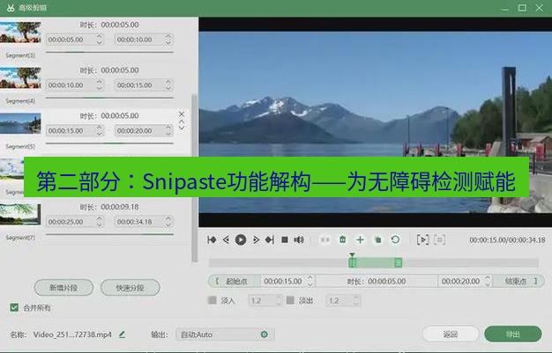Click the green icon in output field
Screen dimensions: 552x353
[265, 335]
